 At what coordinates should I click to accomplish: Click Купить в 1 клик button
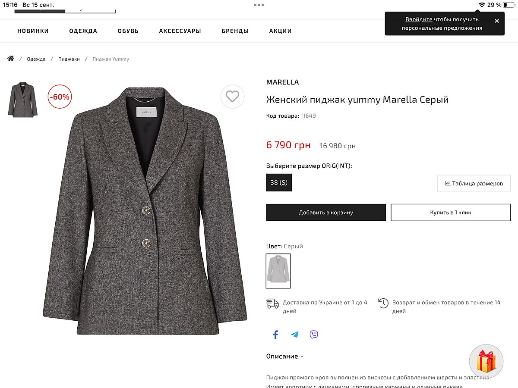click(451, 213)
